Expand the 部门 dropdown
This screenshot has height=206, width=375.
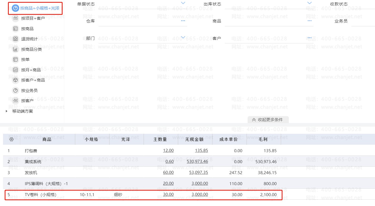pos(183,37)
